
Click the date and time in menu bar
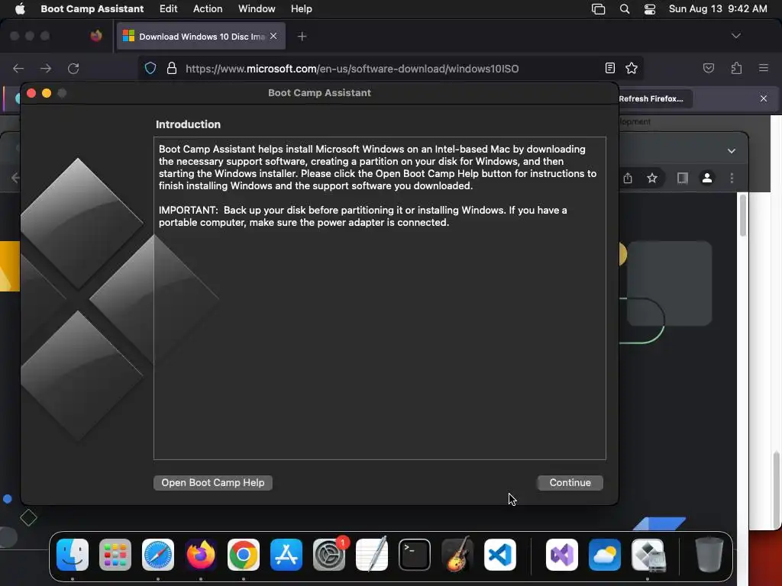[718, 9]
